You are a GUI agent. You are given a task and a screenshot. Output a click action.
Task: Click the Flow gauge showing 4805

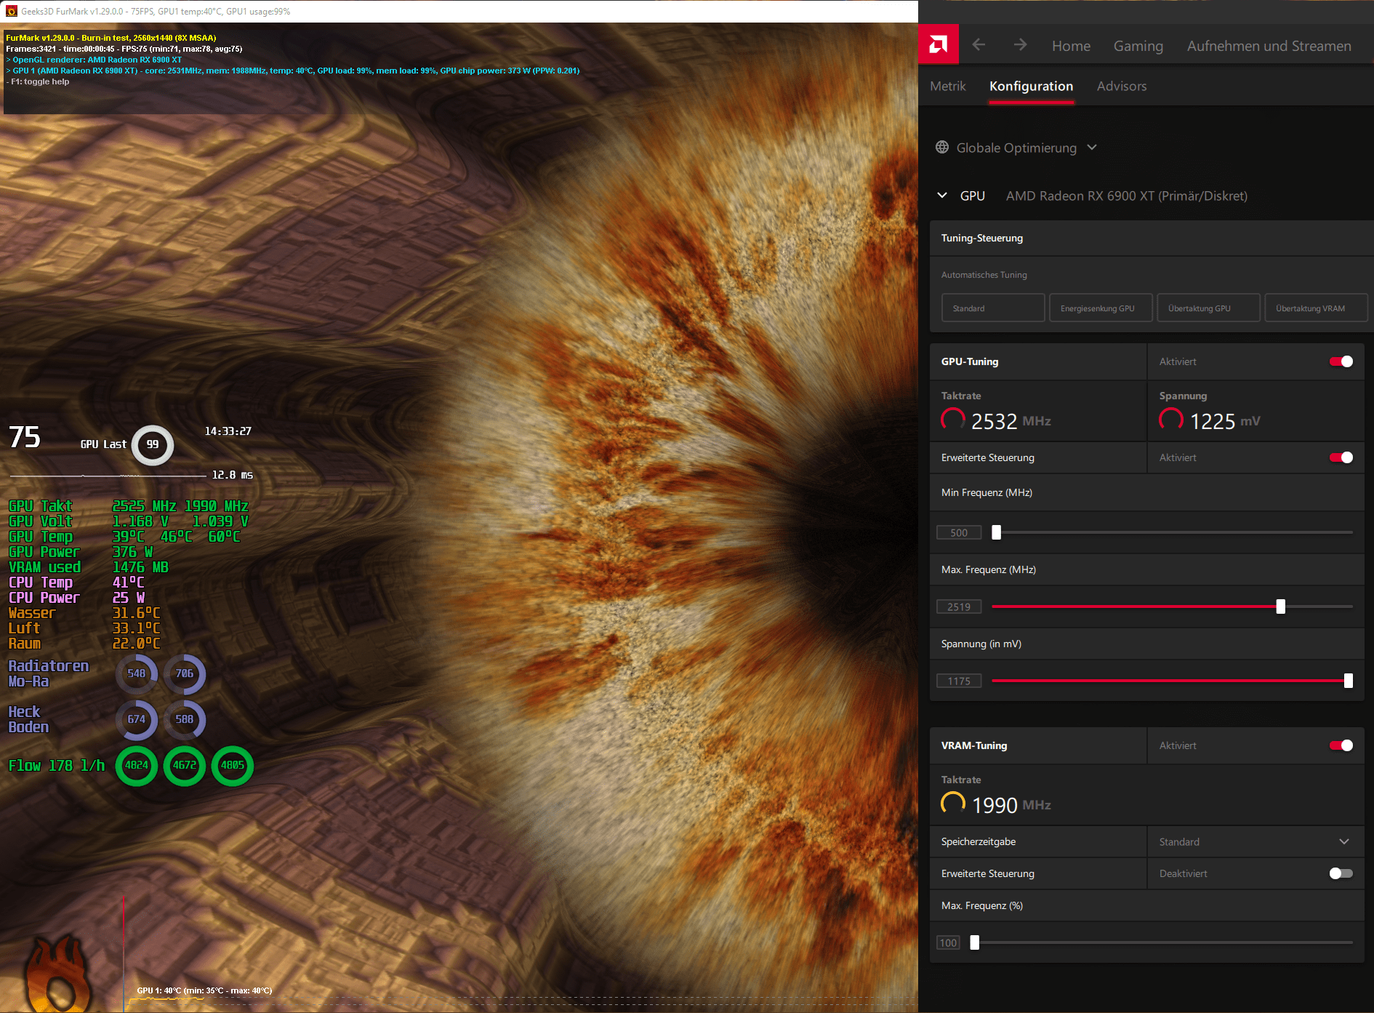233,766
